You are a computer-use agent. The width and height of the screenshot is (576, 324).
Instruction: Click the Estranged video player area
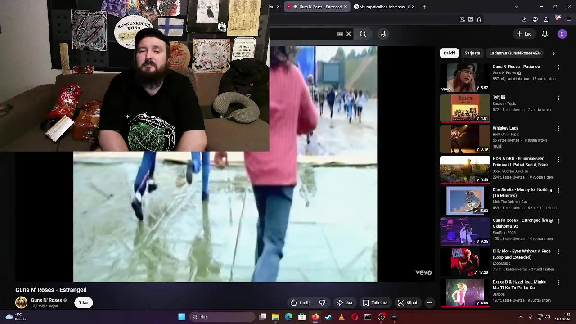[225, 216]
